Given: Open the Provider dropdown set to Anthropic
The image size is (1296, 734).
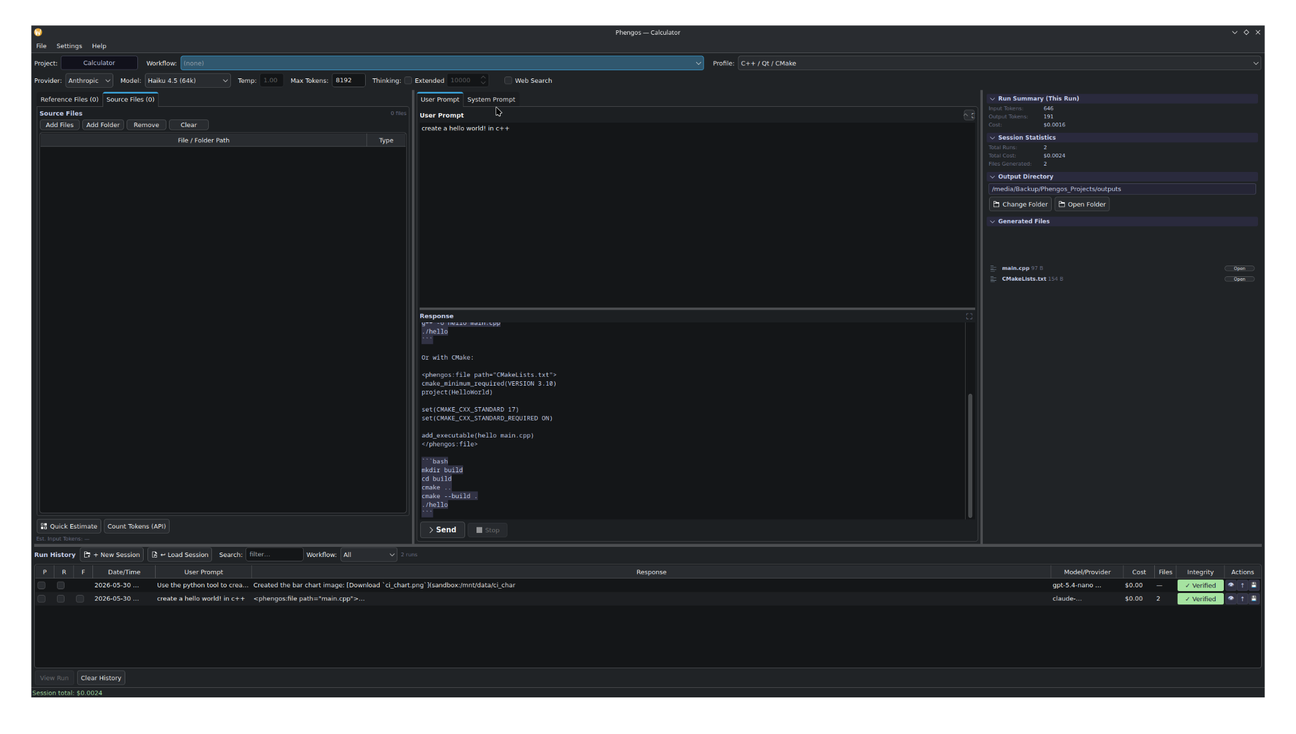Looking at the screenshot, I should pos(89,80).
